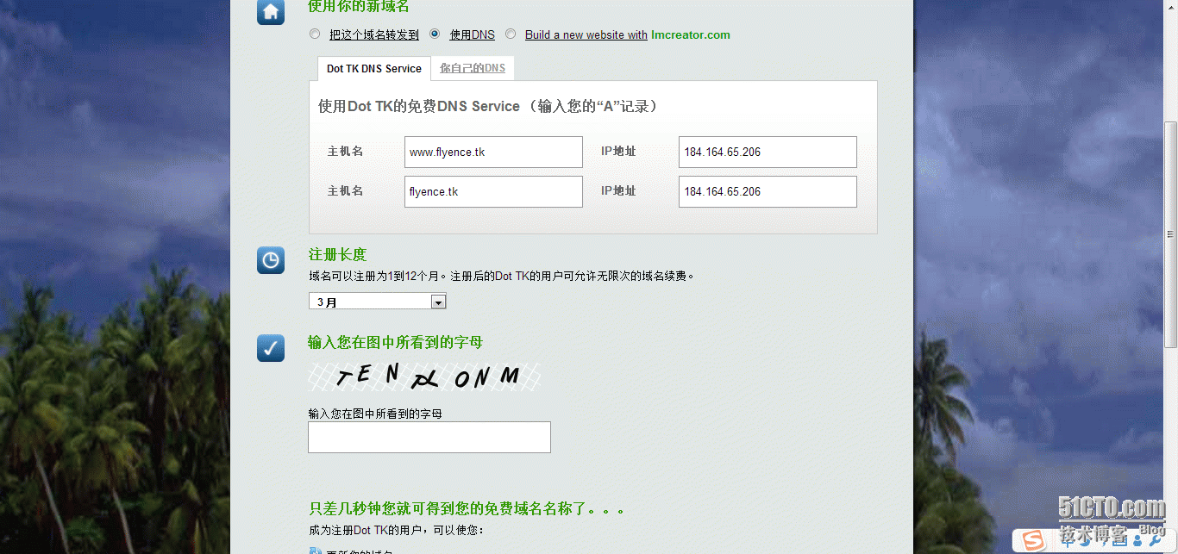Viewport: 1178px width, 554px height.
Task: Click the page vertical scrollbar thumb
Action: pyautogui.click(x=1170, y=233)
